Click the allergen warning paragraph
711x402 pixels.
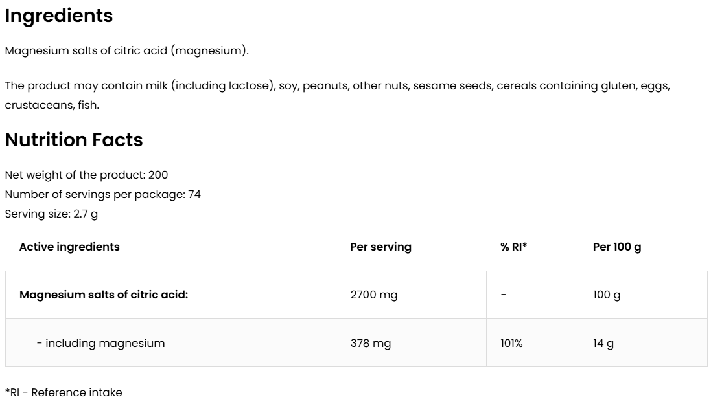[x=337, y=95]
